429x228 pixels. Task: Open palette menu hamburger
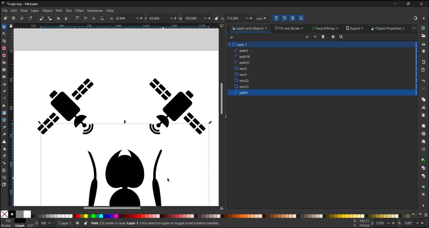[426, 215]
